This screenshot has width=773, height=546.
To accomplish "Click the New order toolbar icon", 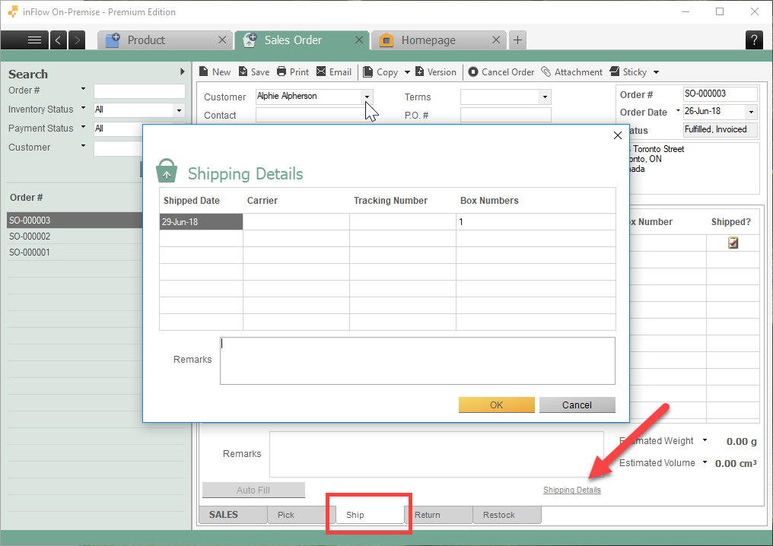I will tap(204, 71).
